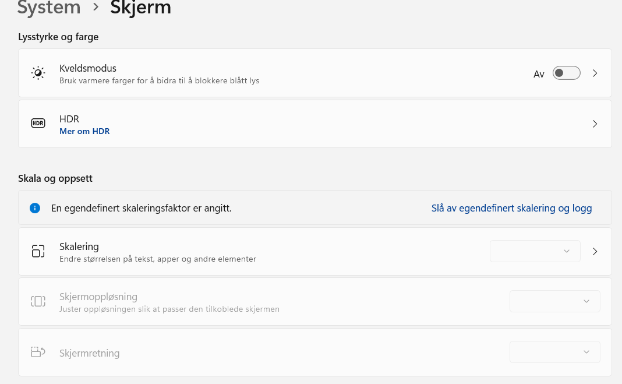Click 'Slå av egendefinert skalering og logg'

[x=511, y=208]
